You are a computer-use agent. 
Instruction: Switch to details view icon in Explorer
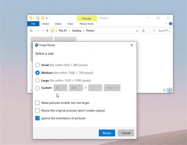[x=165, y=90]
